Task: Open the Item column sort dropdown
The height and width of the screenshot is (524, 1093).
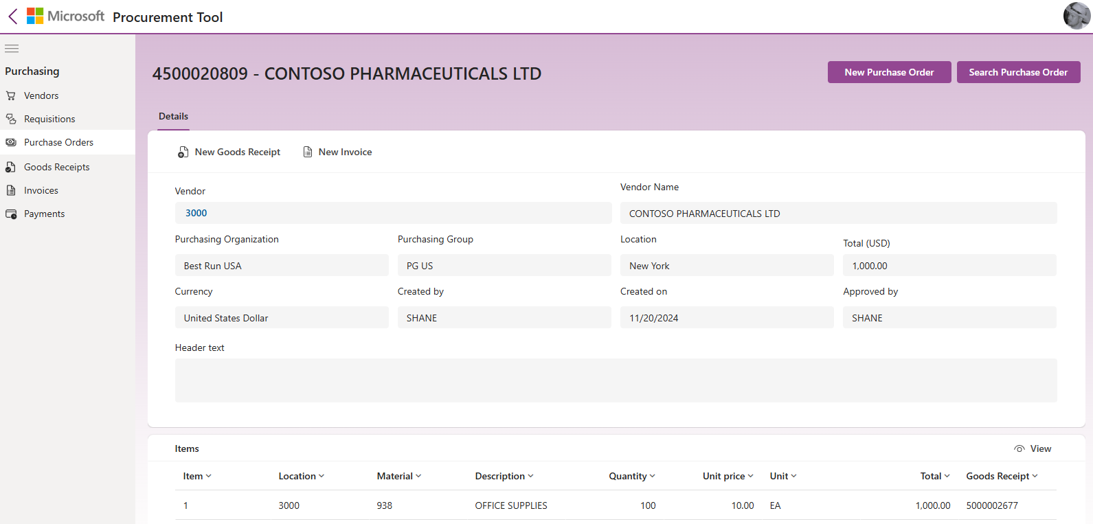Action: tap(208, 476)
